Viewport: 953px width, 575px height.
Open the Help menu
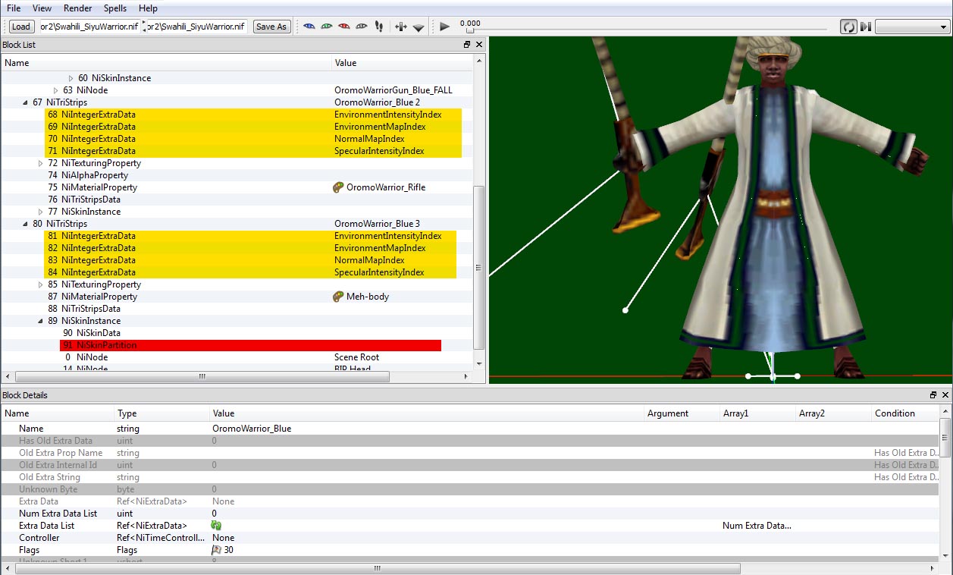[149, 8]
